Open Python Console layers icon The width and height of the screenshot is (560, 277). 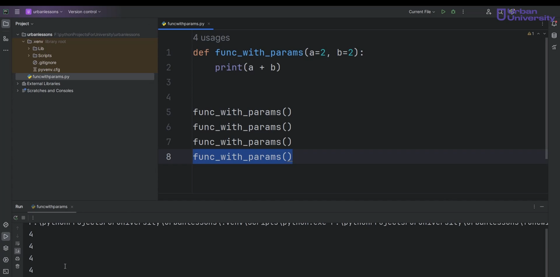coord(6,248)
